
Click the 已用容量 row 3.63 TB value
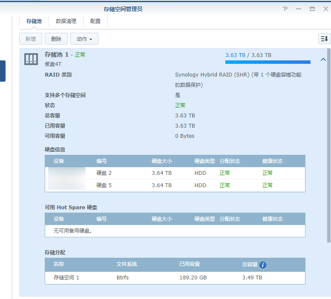point(185,126)
